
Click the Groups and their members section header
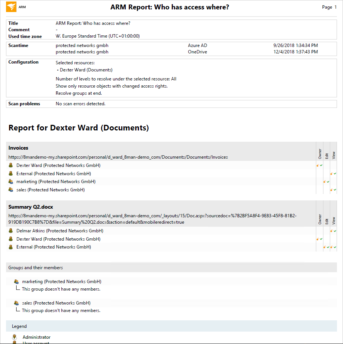click(36, 268)
